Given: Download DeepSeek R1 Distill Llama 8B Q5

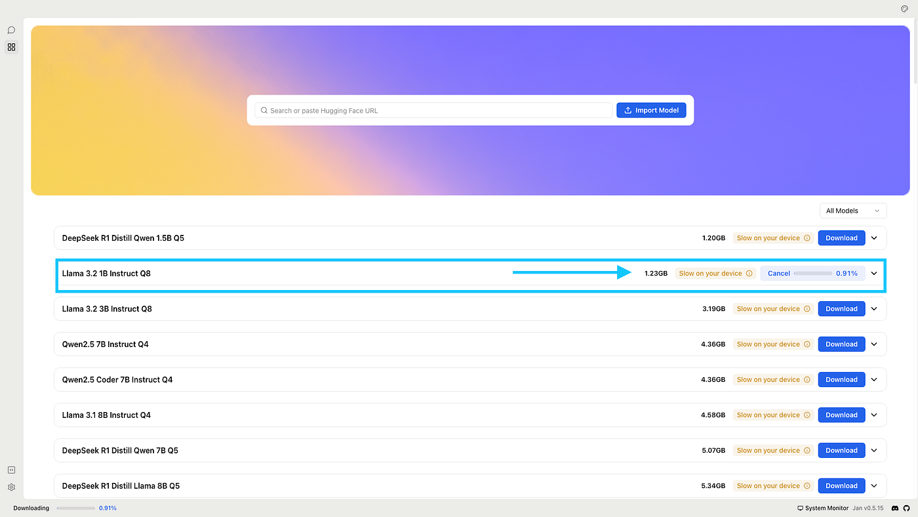Looking at the screenshot, I should coord(841,486).
